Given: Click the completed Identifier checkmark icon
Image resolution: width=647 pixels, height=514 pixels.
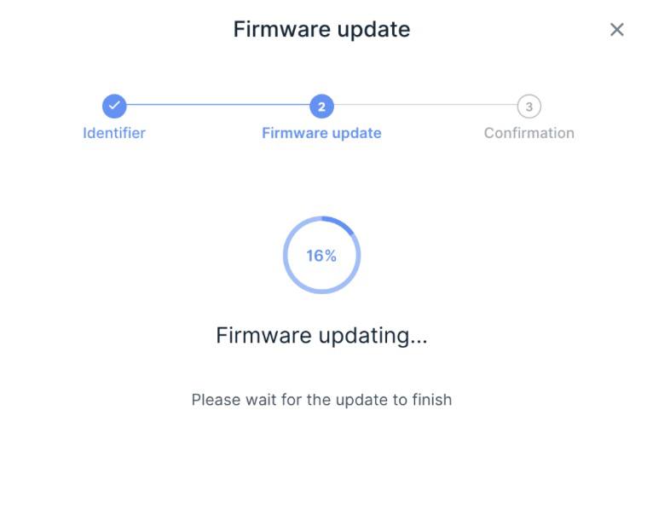Looking at the screenshot, I should 114,106.
